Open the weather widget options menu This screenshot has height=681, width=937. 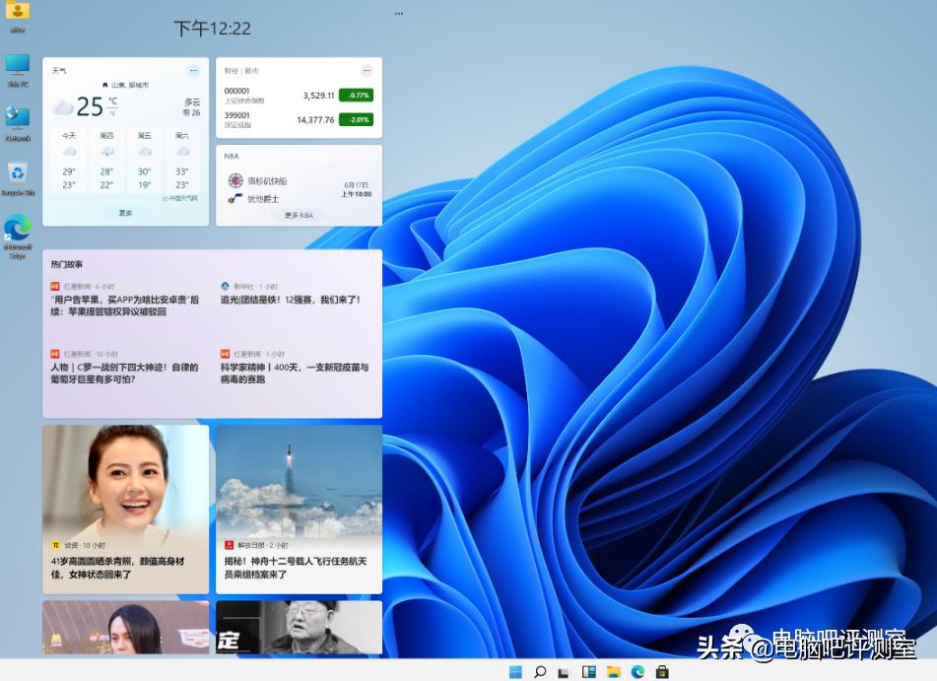(193, 70)
